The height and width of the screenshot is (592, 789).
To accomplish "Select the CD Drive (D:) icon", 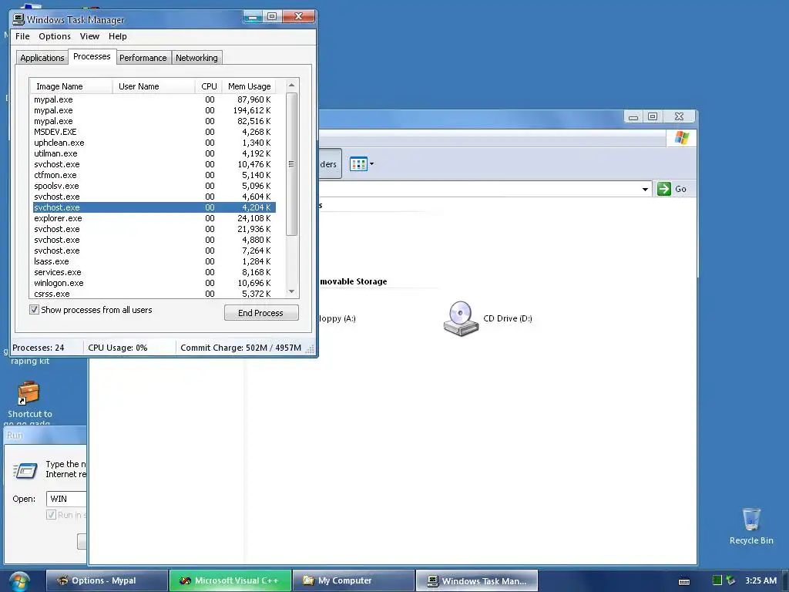I will point(461,318).
